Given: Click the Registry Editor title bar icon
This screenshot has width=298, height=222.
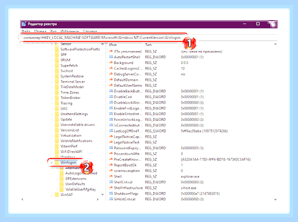Looking at the screenshot, I should [x=24, y=24].
